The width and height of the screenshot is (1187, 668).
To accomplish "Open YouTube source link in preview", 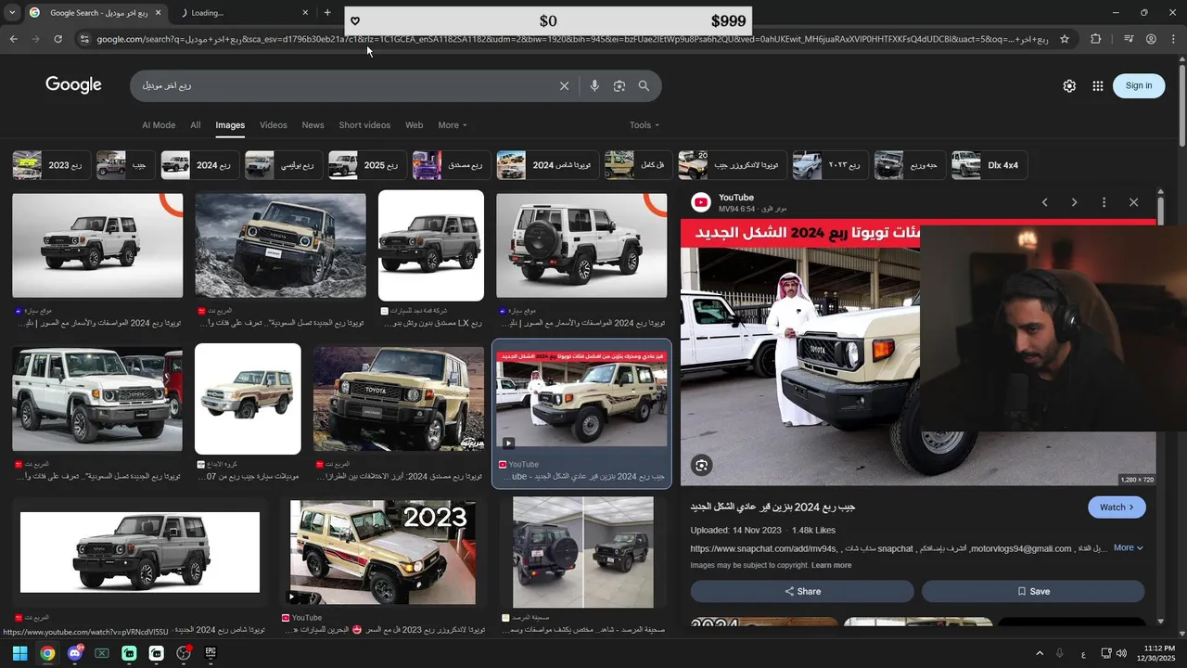I will (735, 198).
